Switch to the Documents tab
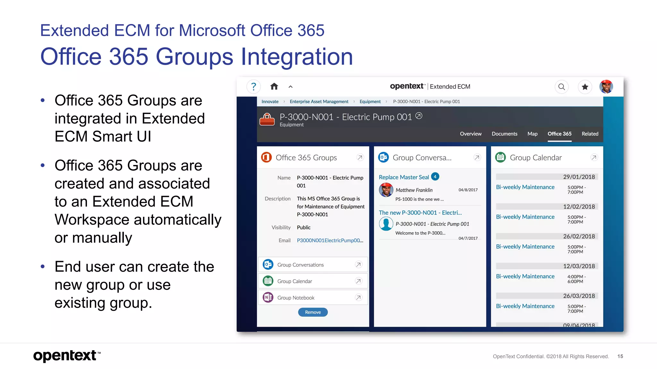The height and width of the screenshot is (369, 657). pos(504,134)
